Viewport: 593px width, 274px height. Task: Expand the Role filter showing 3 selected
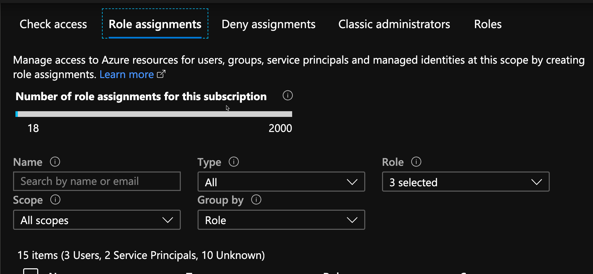pos(465,182)
